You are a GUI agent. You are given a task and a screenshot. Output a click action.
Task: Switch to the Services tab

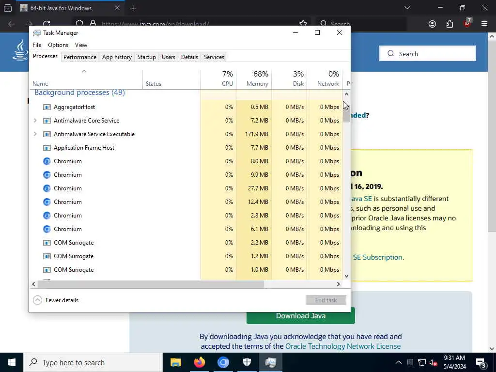point(214,57)
